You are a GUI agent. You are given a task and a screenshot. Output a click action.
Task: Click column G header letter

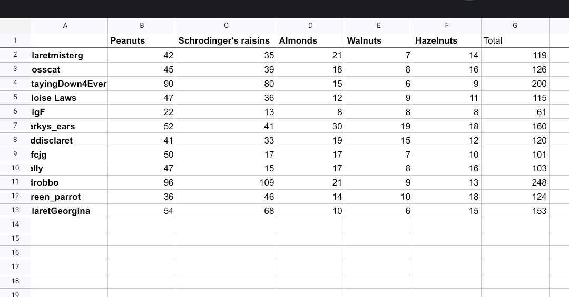click(x=515, y=25)
